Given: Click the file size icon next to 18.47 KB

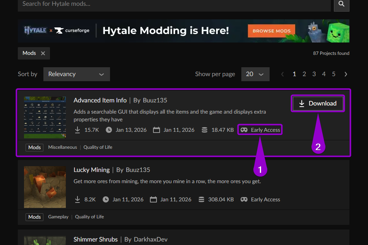Looking at the screenshot, I should click(204, 130).
